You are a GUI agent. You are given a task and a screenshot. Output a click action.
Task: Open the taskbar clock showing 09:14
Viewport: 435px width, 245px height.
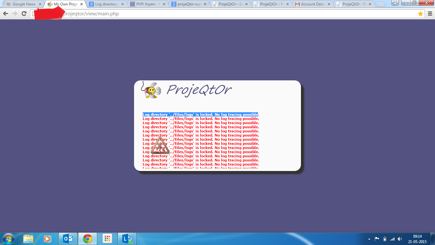point(417,239)
